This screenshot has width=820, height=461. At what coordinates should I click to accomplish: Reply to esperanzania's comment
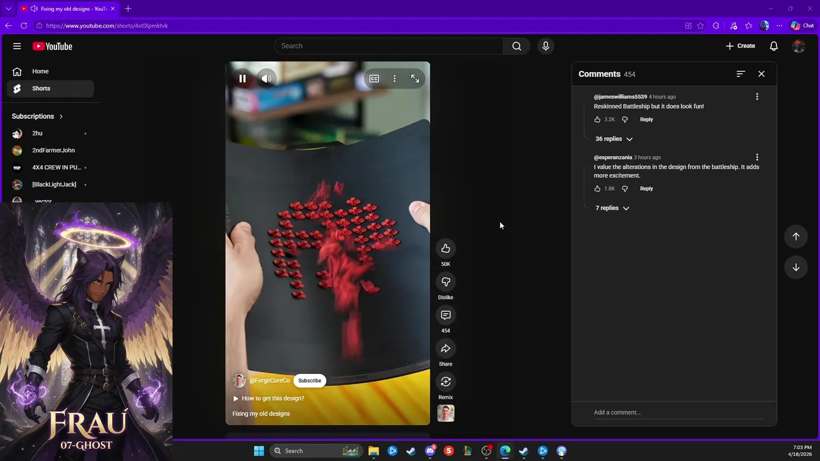(x=646, y=189)
